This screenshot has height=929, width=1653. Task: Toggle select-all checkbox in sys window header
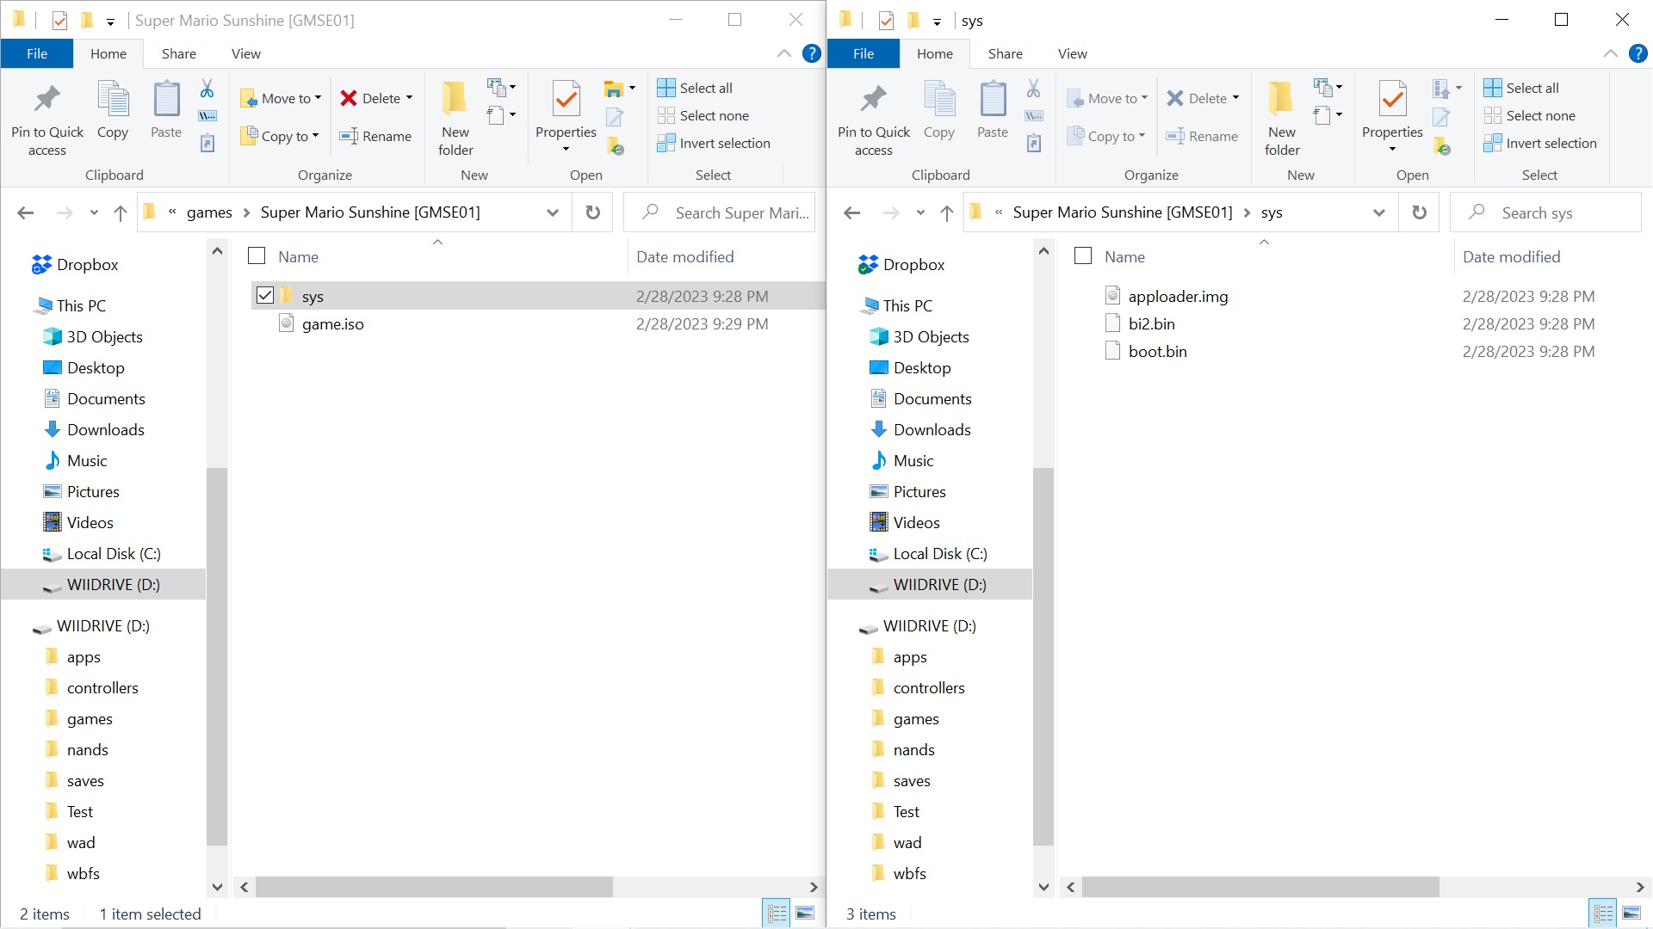click(x=1083, y=255)
